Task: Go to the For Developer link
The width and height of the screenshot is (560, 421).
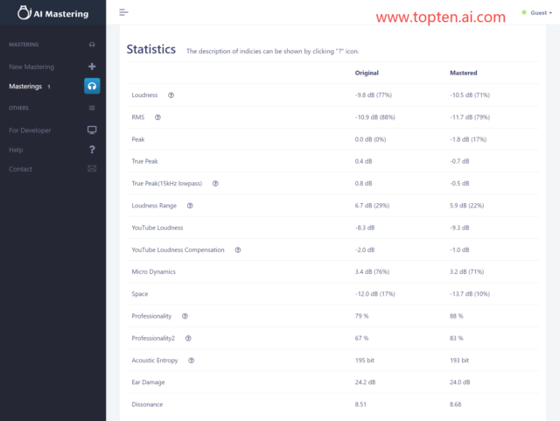Action: point(30,130)
